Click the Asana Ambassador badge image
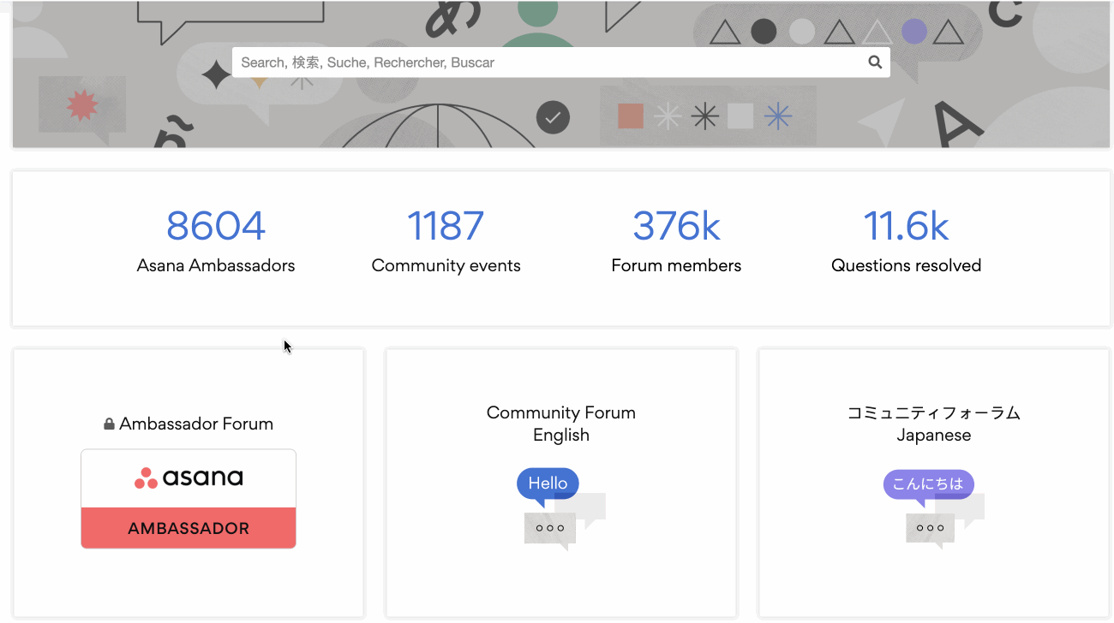The width and height of the screenshot is (1114, 623). pos(189,499)
